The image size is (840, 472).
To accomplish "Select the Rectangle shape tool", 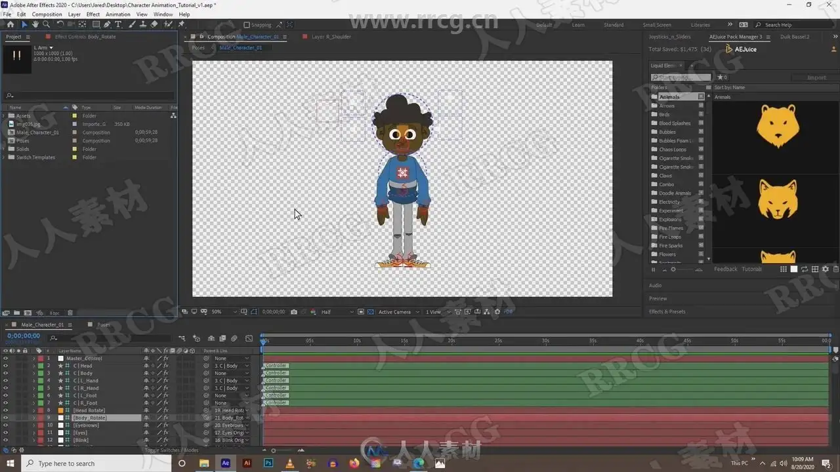I will pos(96,24).
